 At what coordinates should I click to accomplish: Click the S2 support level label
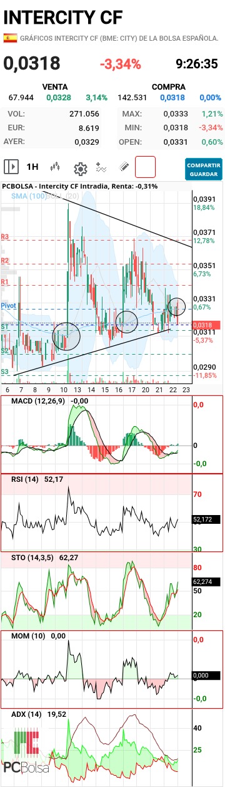click(5, 351)
